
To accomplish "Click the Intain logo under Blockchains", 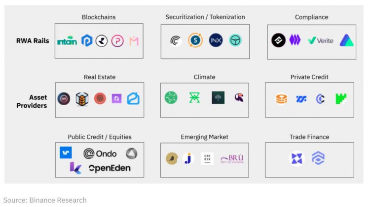I will pos(67,41).
